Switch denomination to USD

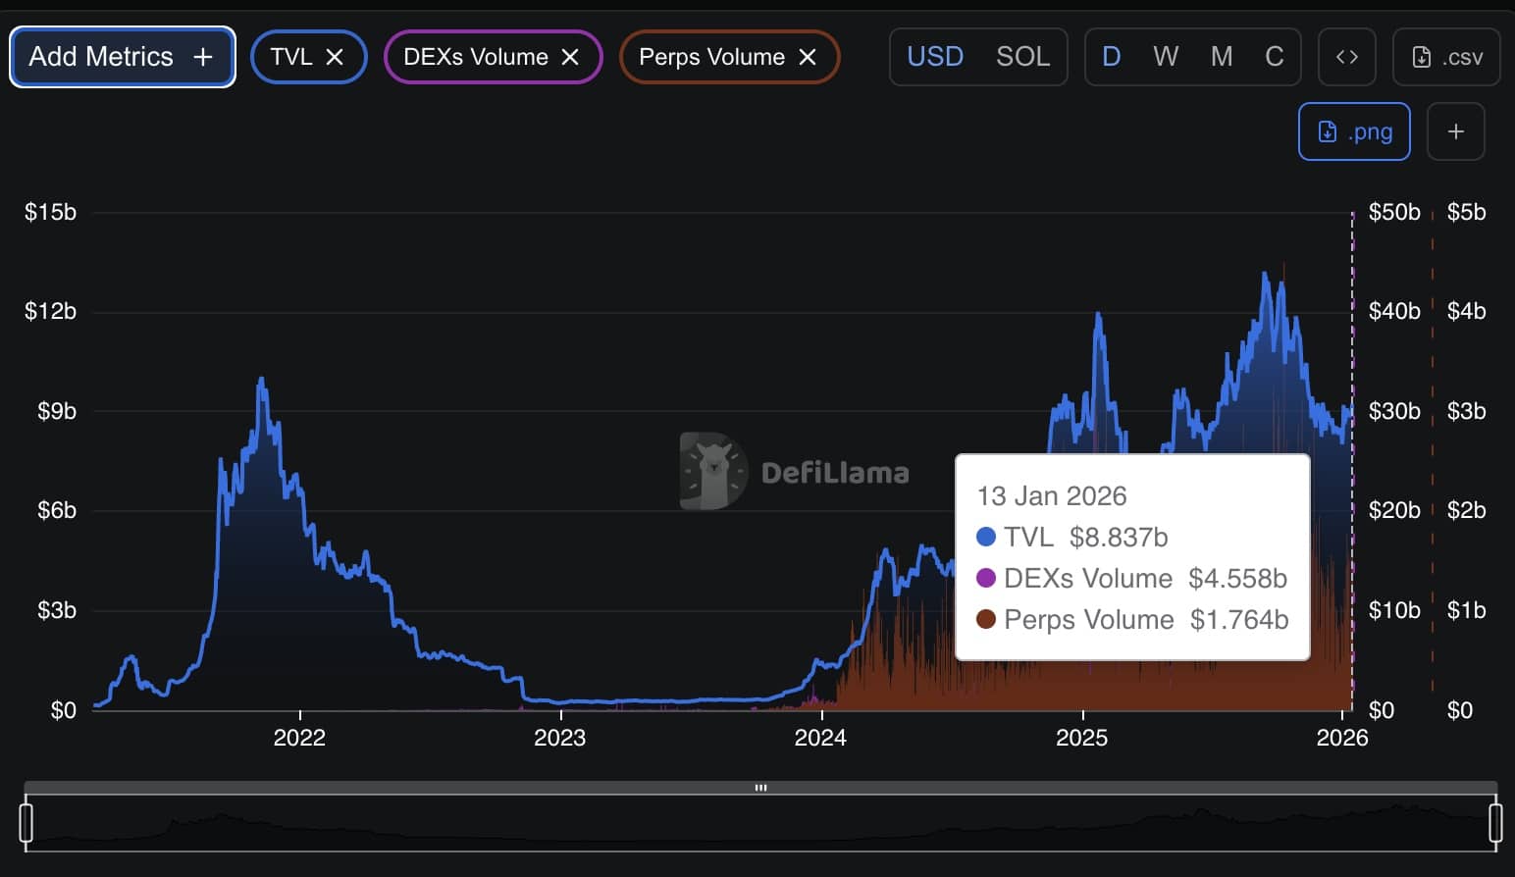tap(935, 57)
